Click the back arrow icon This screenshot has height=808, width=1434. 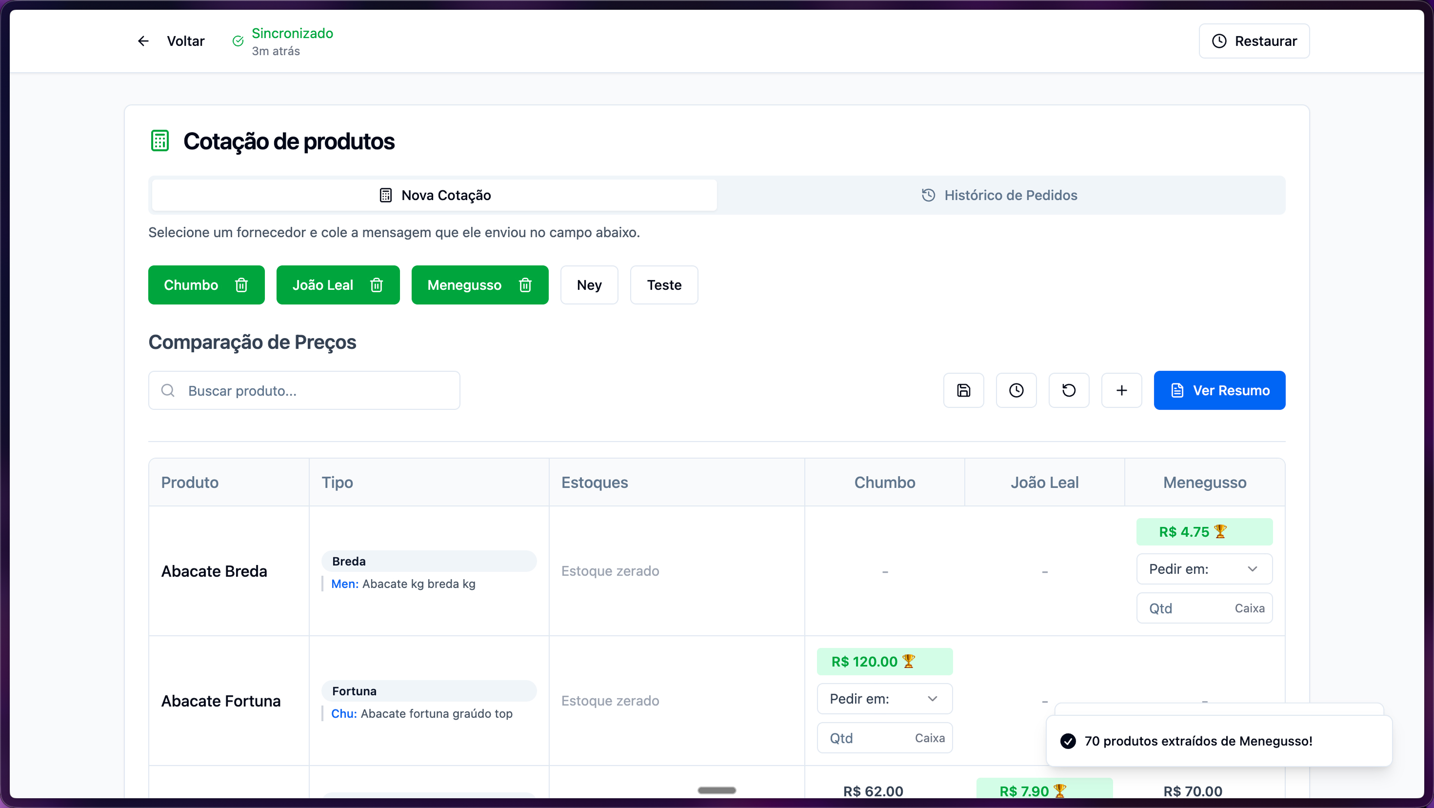point(143,41)
